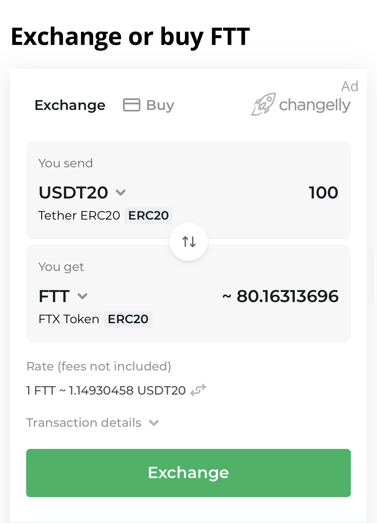
Task: Expand Transaction details chevron
Action: click(x=154, y=423)
